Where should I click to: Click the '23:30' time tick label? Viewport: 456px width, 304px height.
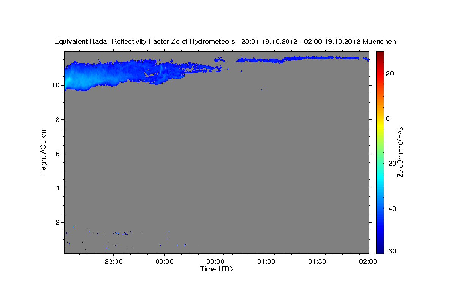[113, 261]
